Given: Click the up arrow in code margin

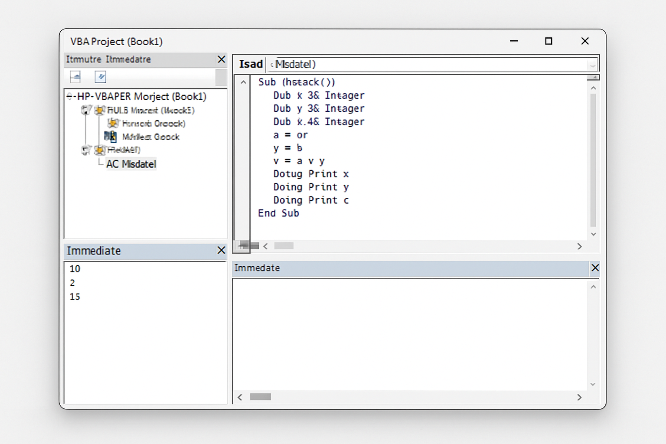Looking at the screenshot, I should [243, 82].
